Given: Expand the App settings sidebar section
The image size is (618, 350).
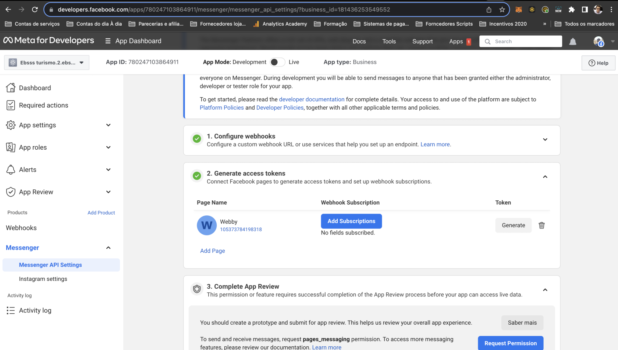Looking at the screenshot, I should [108, 125].
